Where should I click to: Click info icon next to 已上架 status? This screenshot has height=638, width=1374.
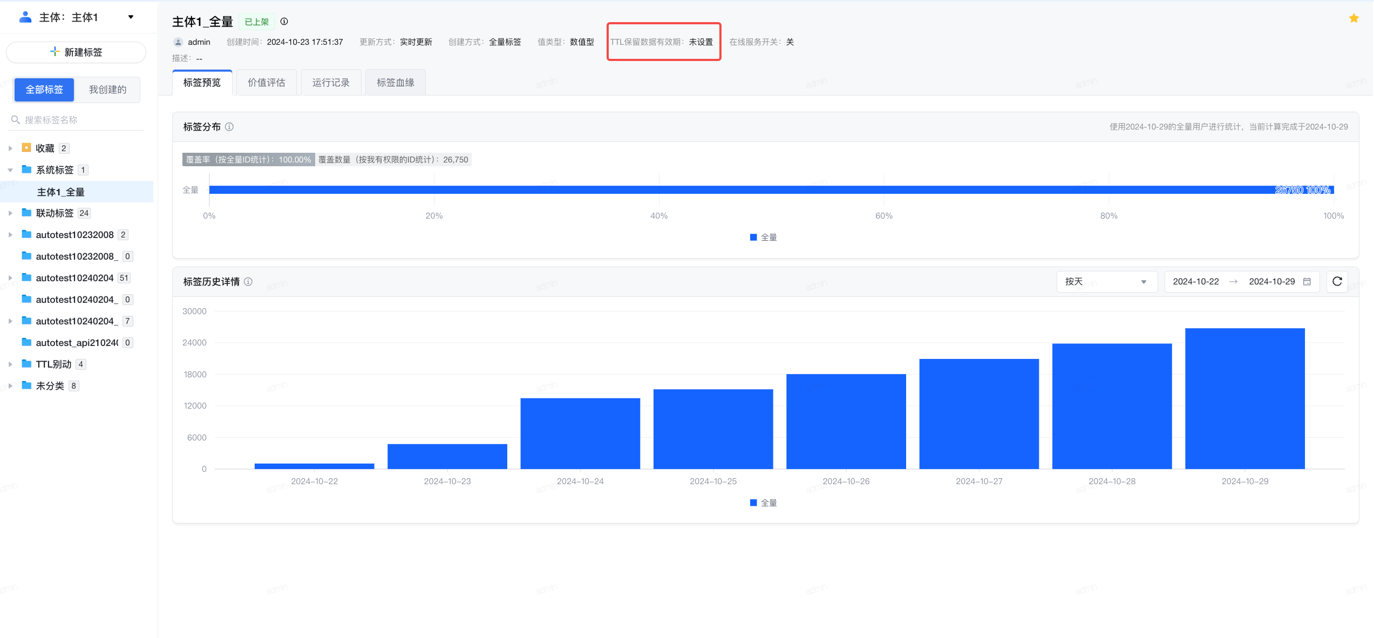tap(284, 22)
